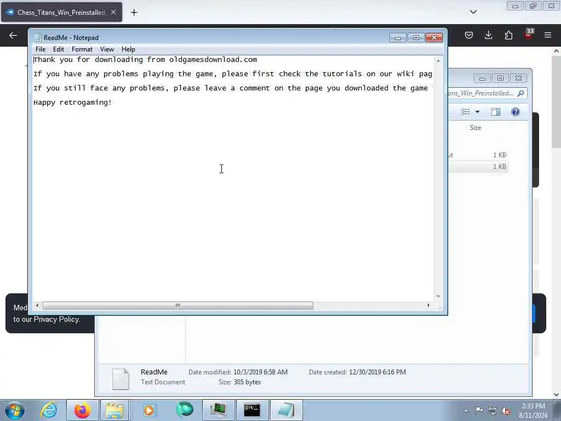This screenshot has height=421, width=561.
Task: Click the browser page scrollbar up arrow
Action: point(556,51)
